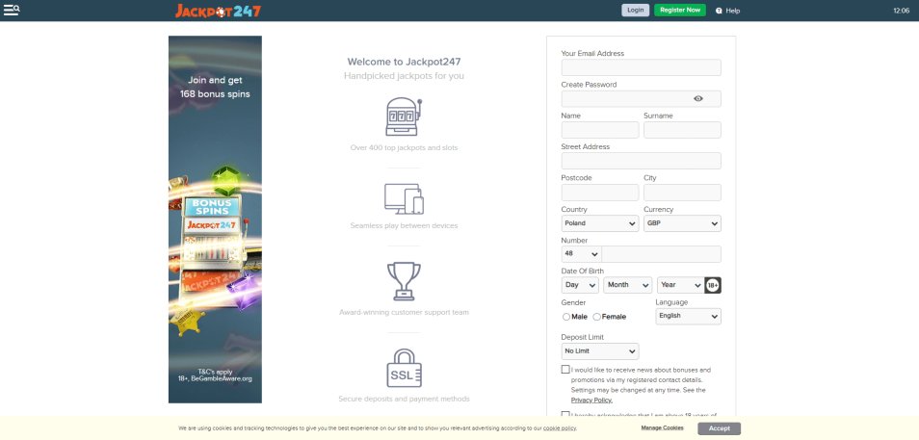
Task: Click "Seamless play between devices" text
Action: pyautogui.click(x=404, y=225)
